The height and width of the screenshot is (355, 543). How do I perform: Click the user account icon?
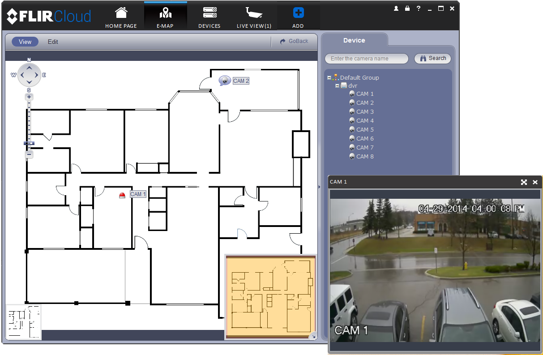coord(396,9)
